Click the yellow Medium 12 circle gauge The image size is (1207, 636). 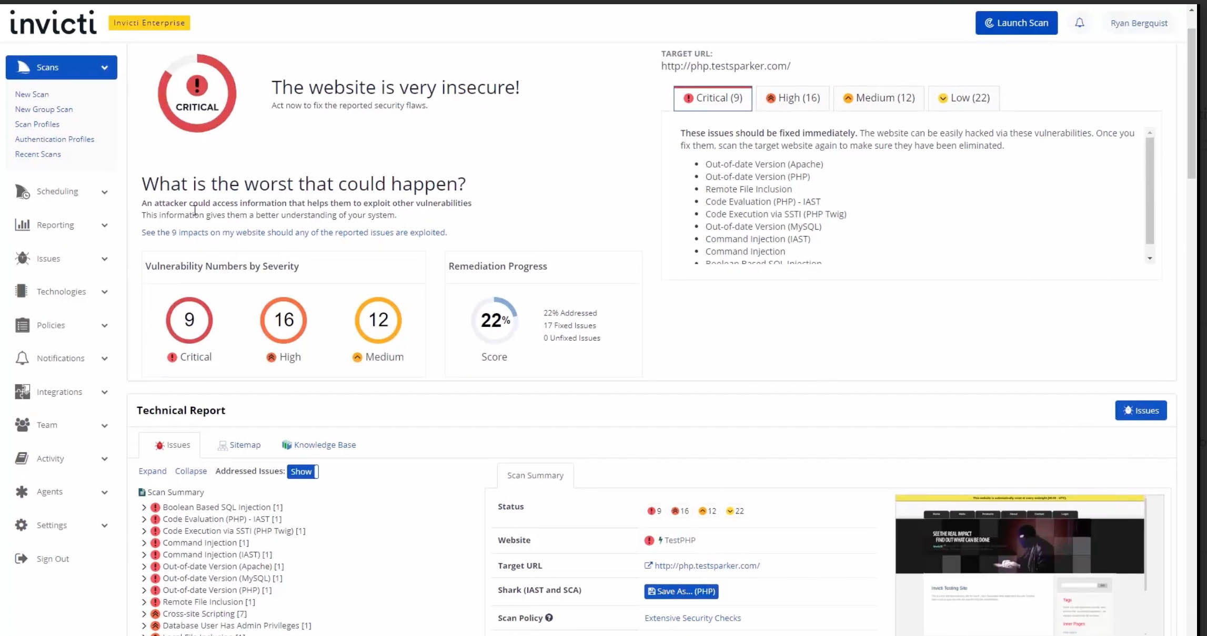pyautogui.click(x=378, y=320)
